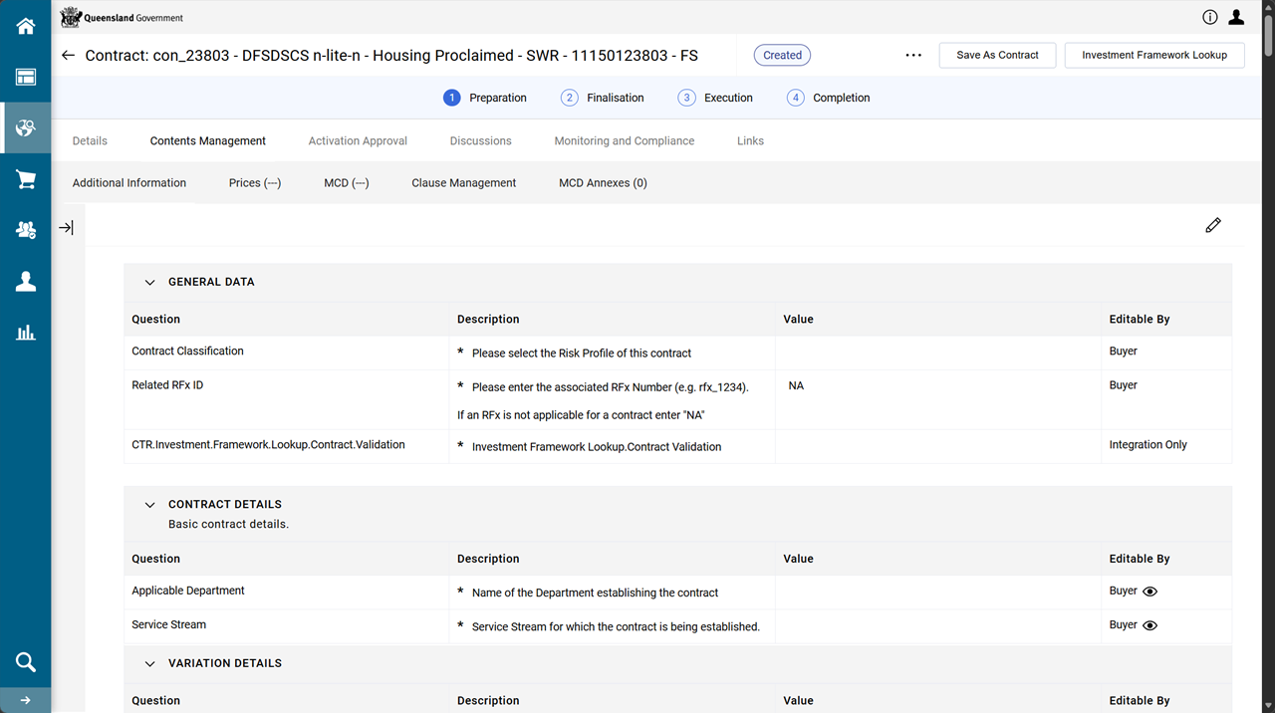Expand the left sidebar with bottom arrow
Screen dimensions: 1275x713
[26, 700]
